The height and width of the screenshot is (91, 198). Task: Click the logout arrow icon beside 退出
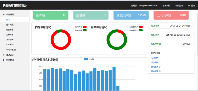189,6
